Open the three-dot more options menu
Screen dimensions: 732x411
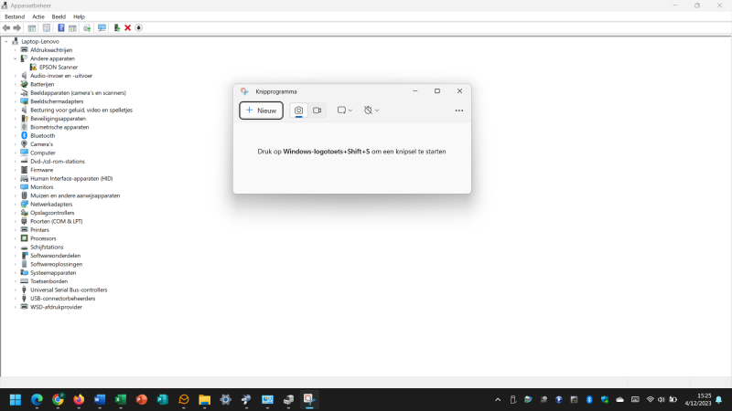[458, 111]
